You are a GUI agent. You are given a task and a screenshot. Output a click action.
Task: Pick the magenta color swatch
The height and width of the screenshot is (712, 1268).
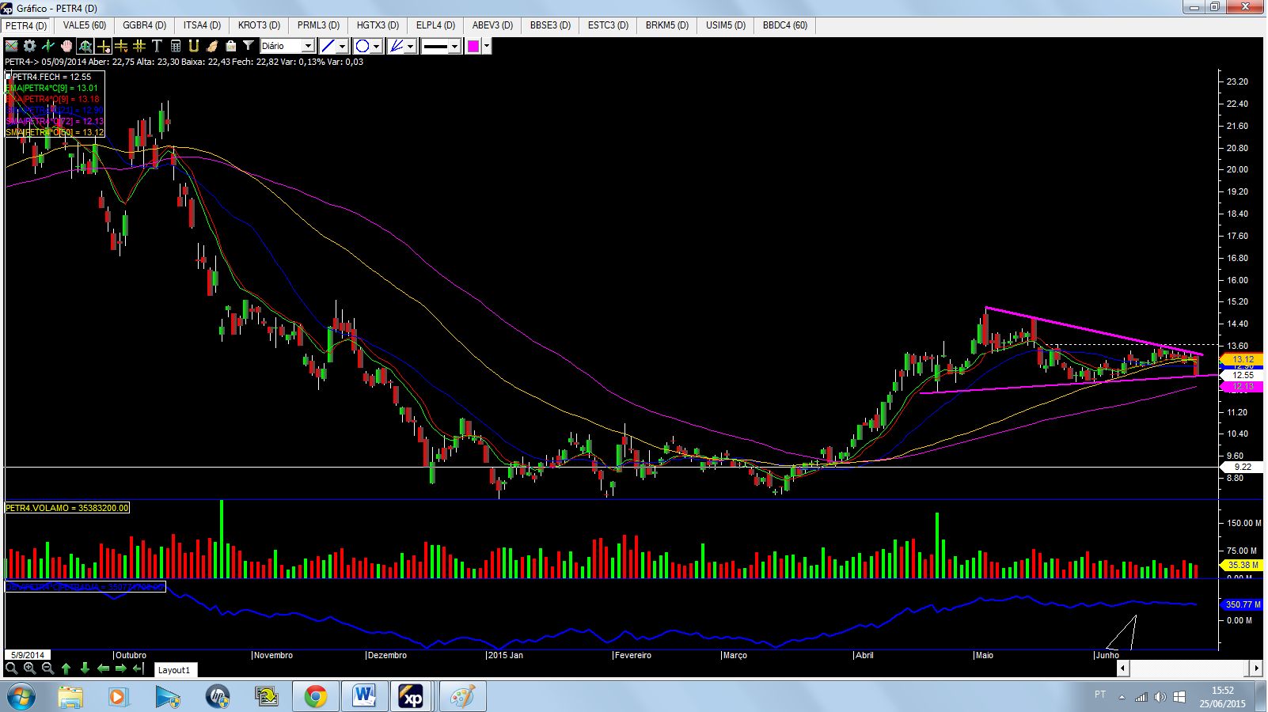click(x=473, y=46)
